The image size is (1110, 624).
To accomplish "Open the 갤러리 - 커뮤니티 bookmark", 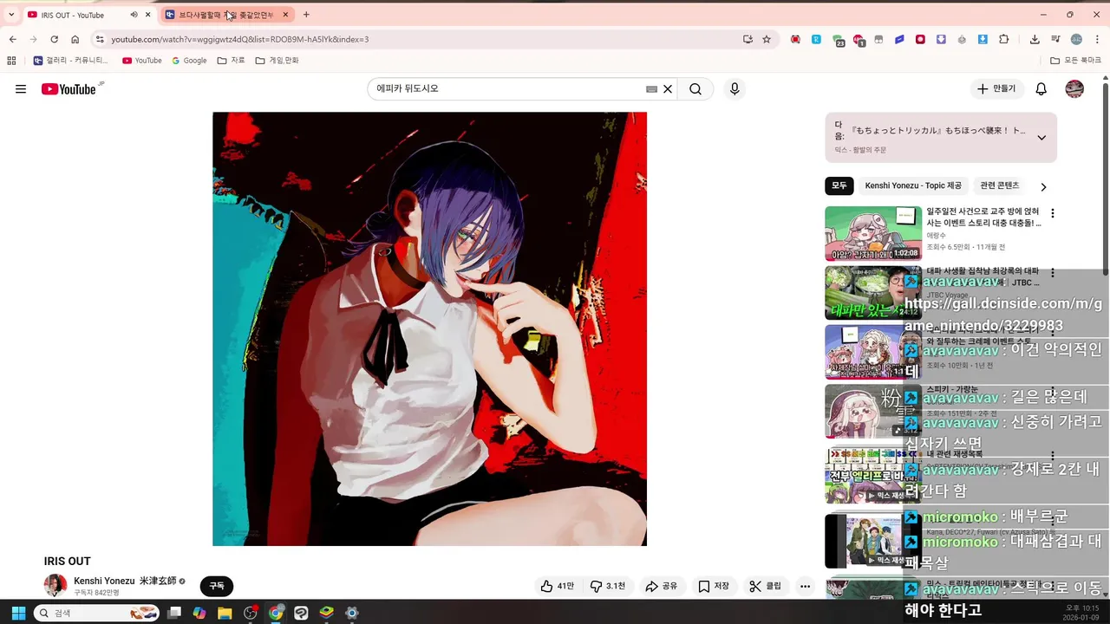I will coord(71,61).
